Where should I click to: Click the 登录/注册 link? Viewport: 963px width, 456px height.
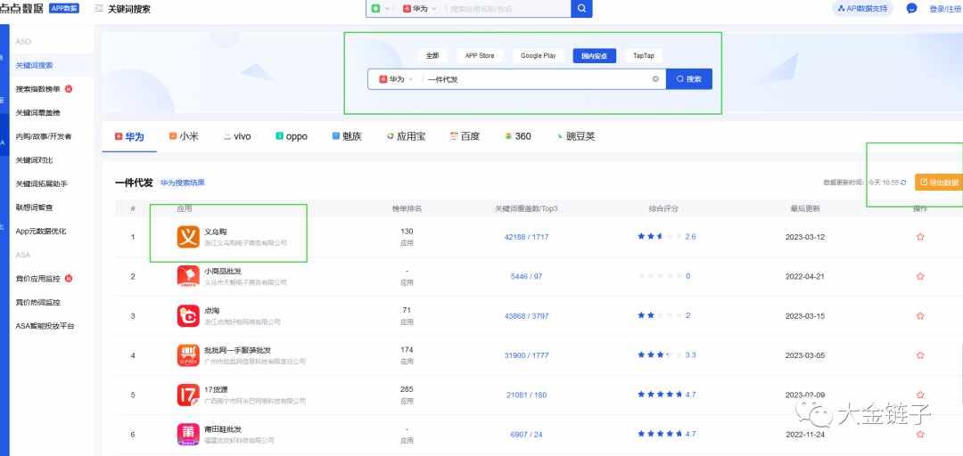[946, 9]
